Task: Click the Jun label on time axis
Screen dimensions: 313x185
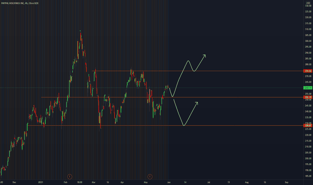Action: [x=169, y=182]
